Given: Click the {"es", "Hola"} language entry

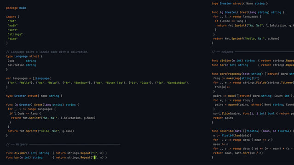Looking at the screenshot, I should pos(48,83).
